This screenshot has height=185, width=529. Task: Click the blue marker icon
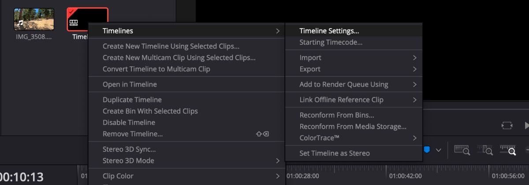coord(426,150)
